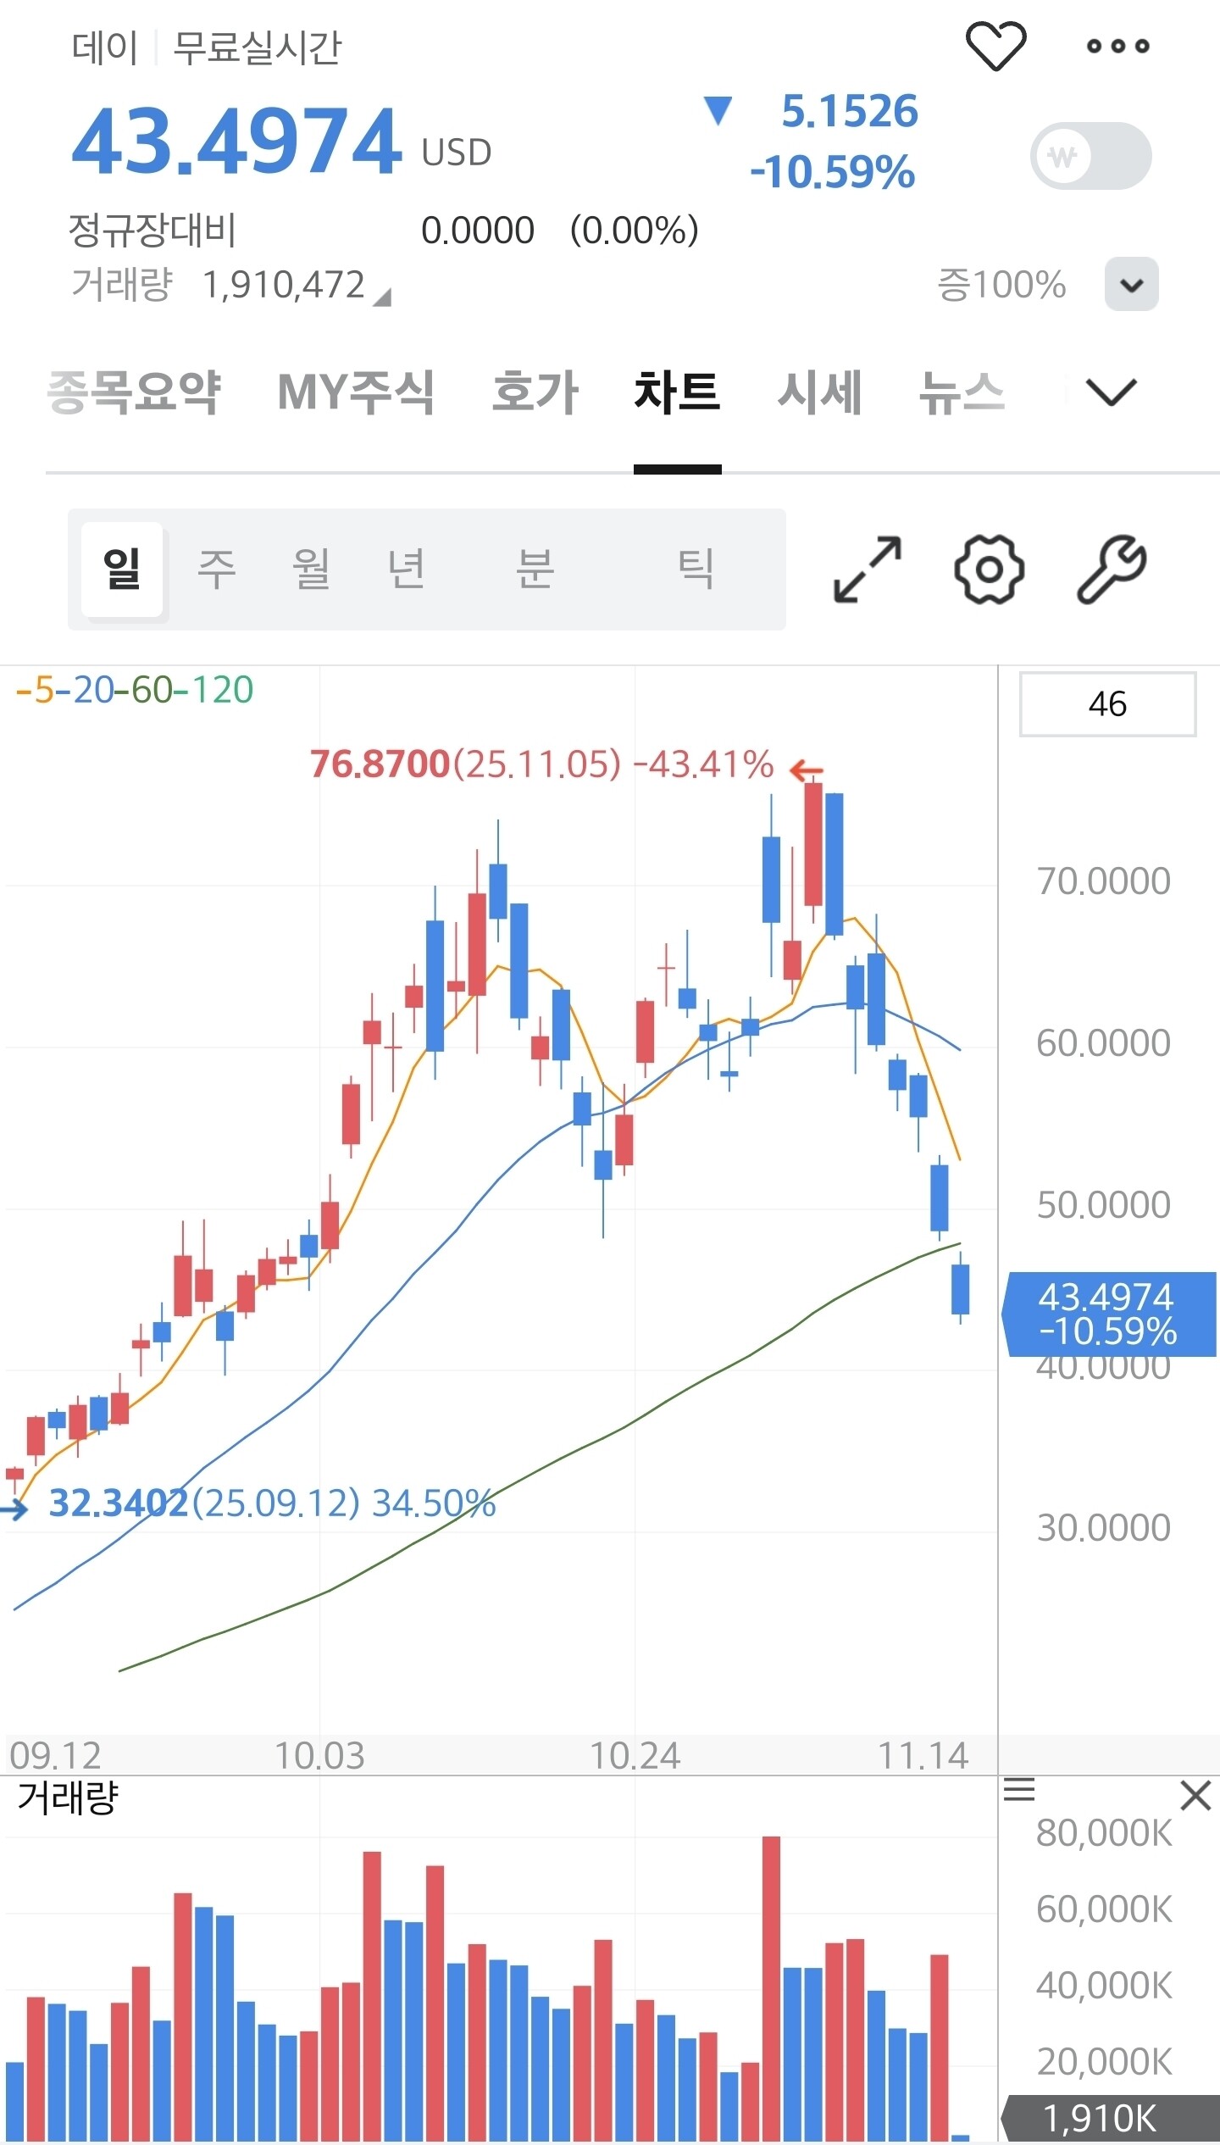
Task: Open the three-dot more options menu
Action: point(1118,46)
